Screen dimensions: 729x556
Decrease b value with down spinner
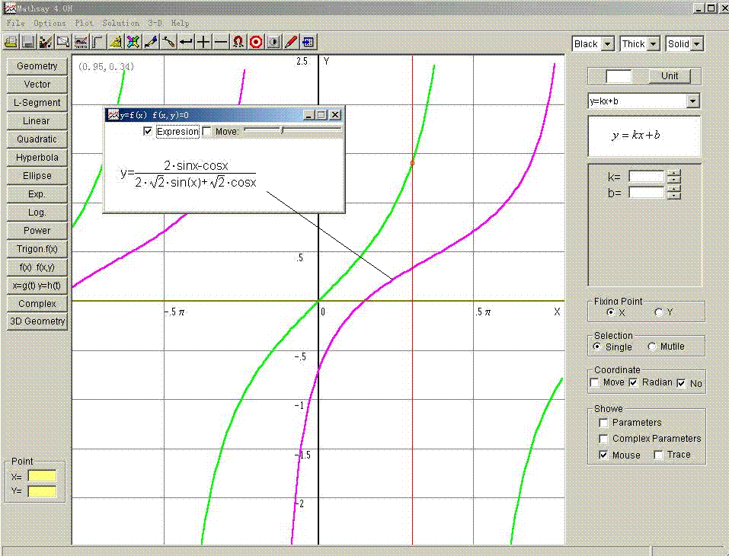[x=673, y=196]
